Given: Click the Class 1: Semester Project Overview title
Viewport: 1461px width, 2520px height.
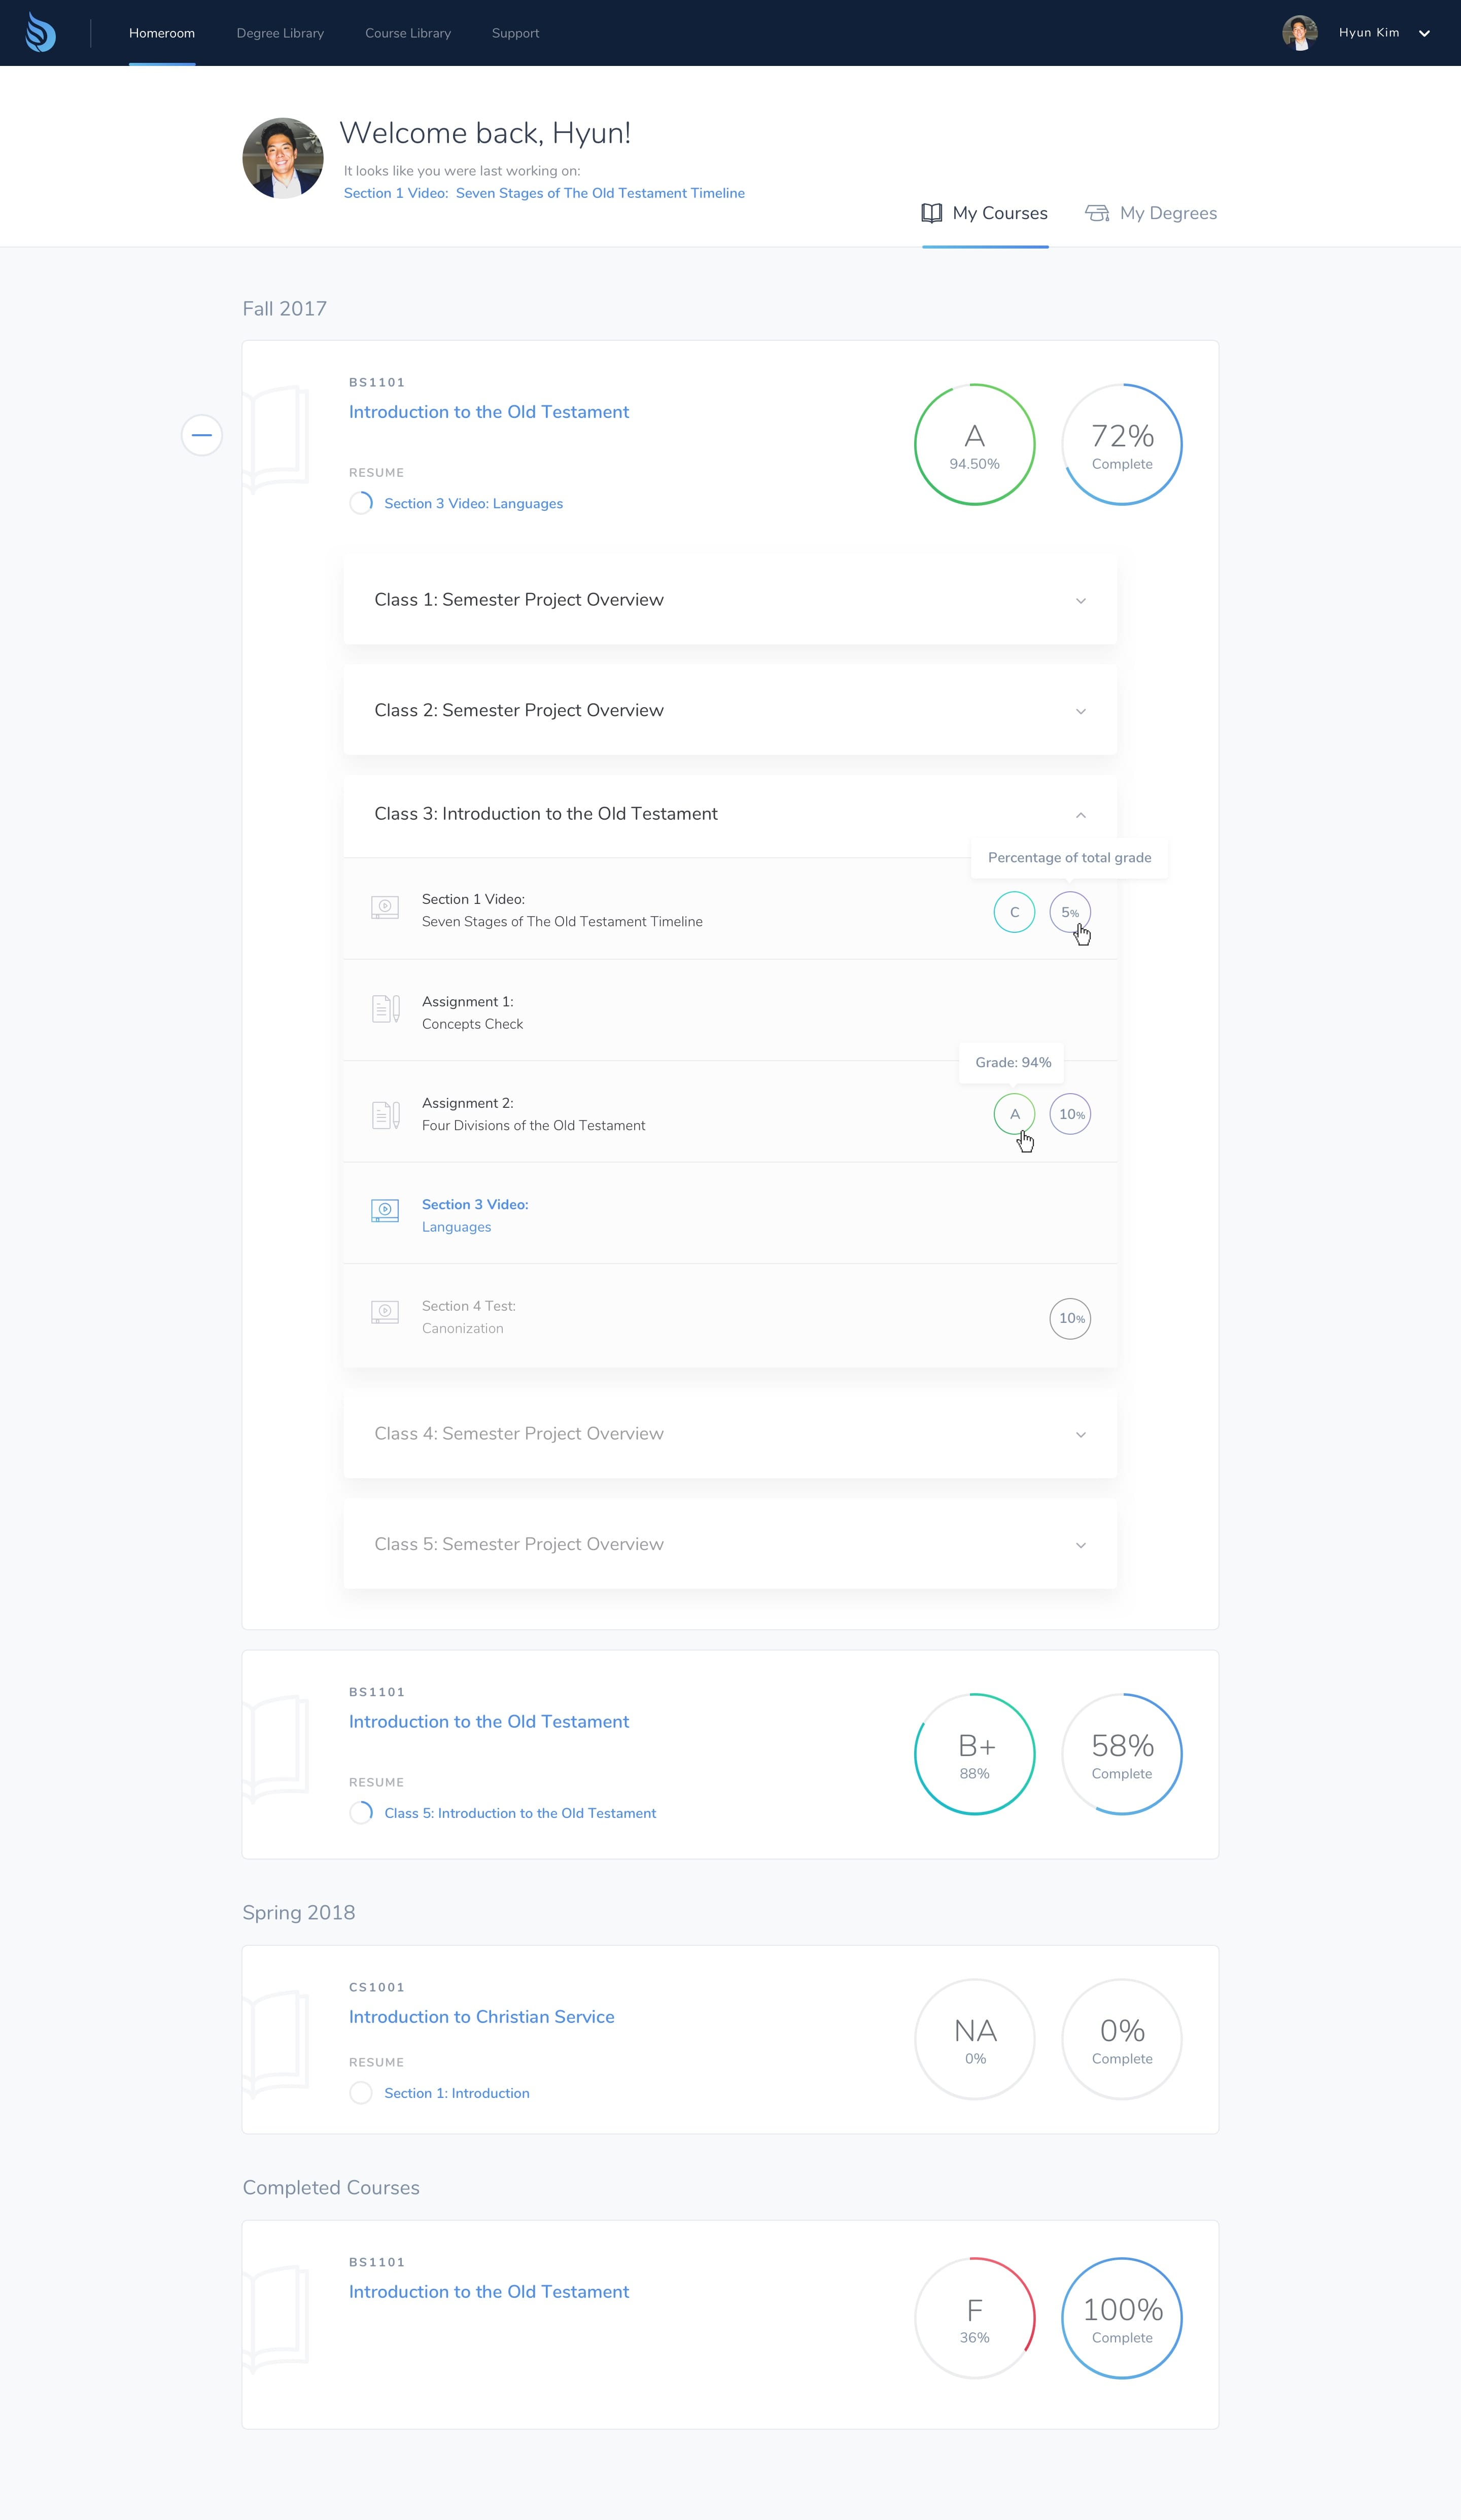Looking at the screenshot, I should click(x=519, y=600).
